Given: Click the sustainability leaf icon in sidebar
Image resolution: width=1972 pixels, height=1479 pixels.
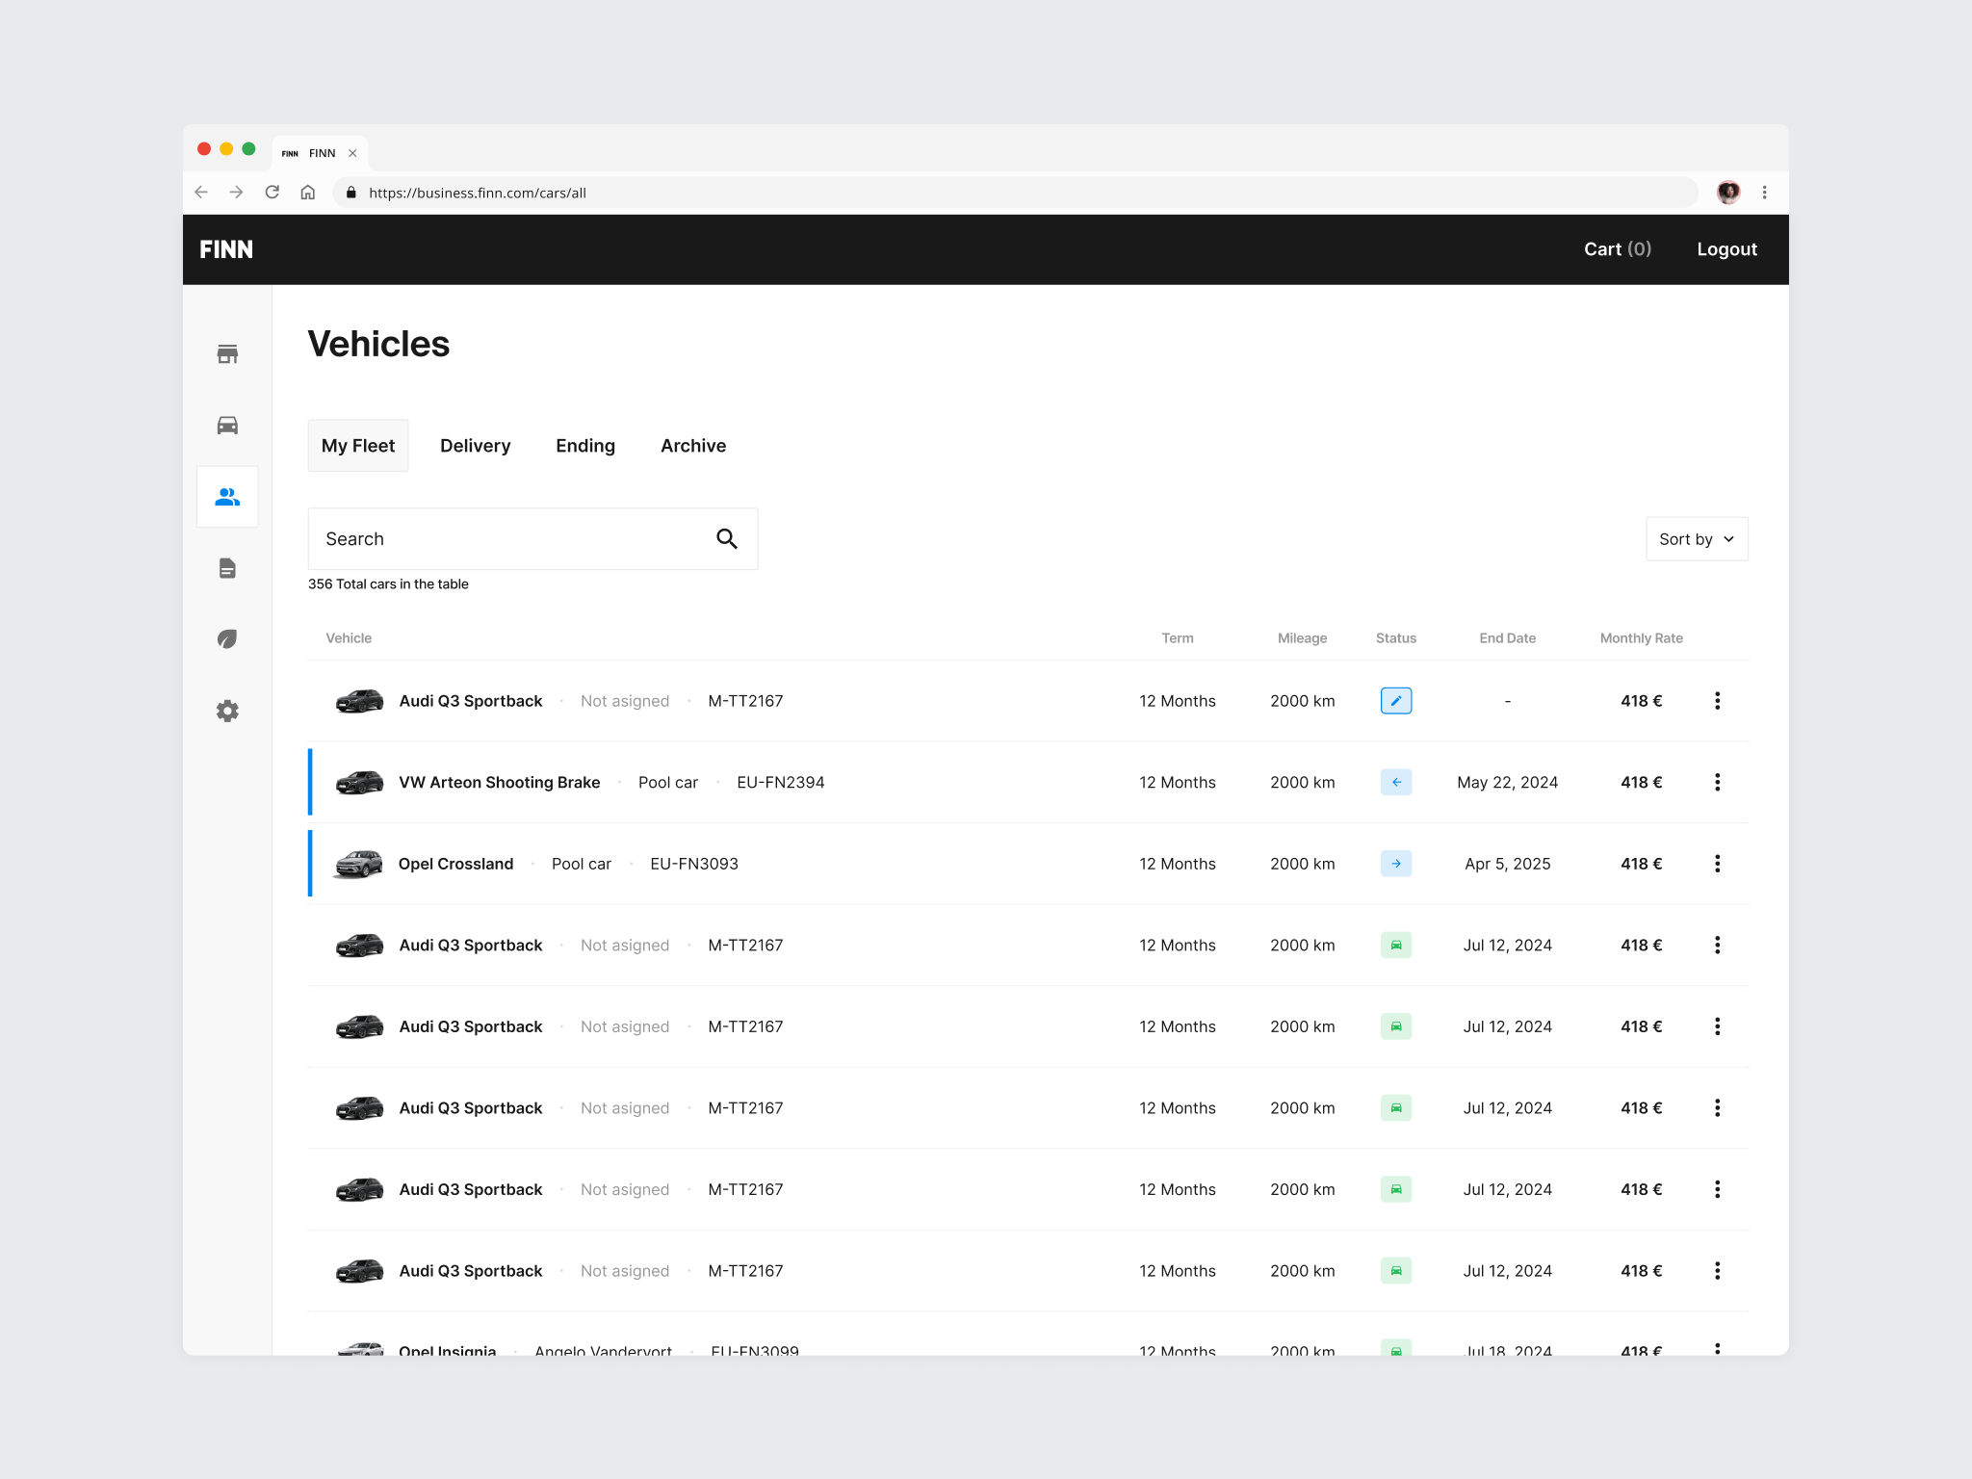Looking at the screenshot, I should [x=227, y=638].
